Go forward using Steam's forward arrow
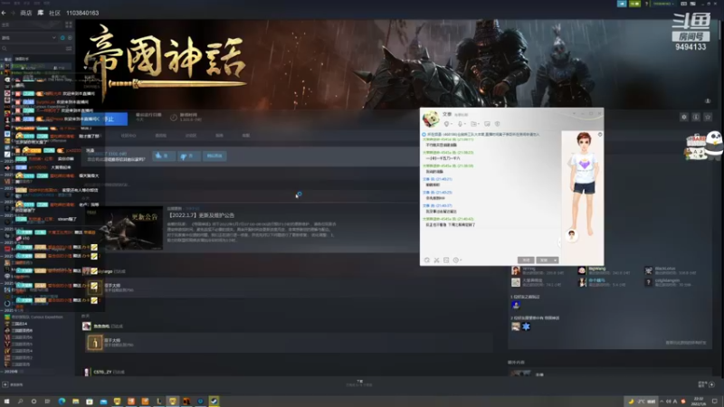Image resolution: width=724 pixels, height=407 pixels. click(x=13, y=13)
